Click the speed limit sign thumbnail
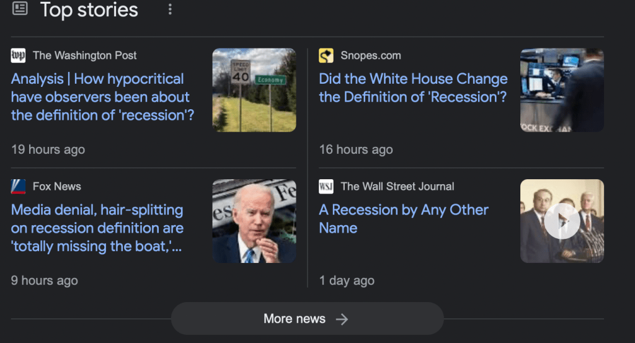Viewport: 635px width, 343px height. 254,90
